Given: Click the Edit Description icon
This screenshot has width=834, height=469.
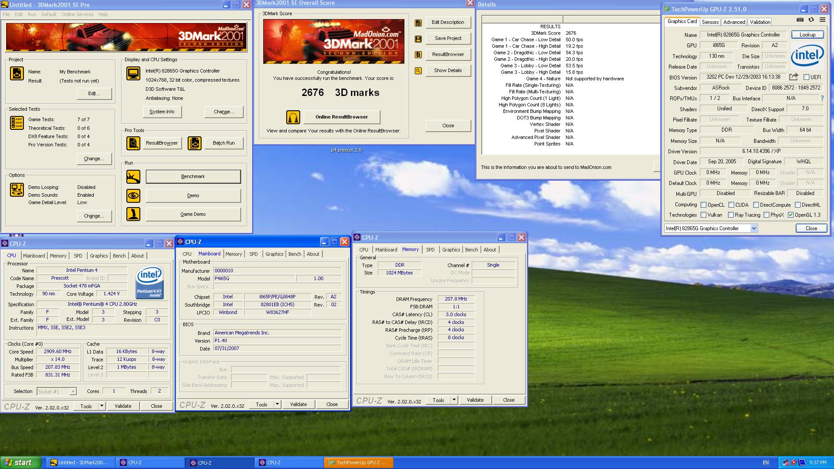Looking at the screenshot, I should coord(418,23).
